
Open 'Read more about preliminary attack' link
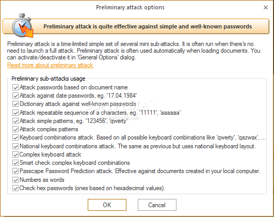pyautogui.click(x=50, y=65)
